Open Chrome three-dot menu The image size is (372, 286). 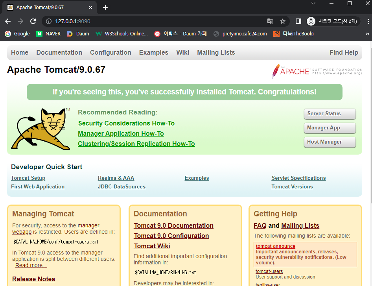pyautogui.click(x=368, y=21)
